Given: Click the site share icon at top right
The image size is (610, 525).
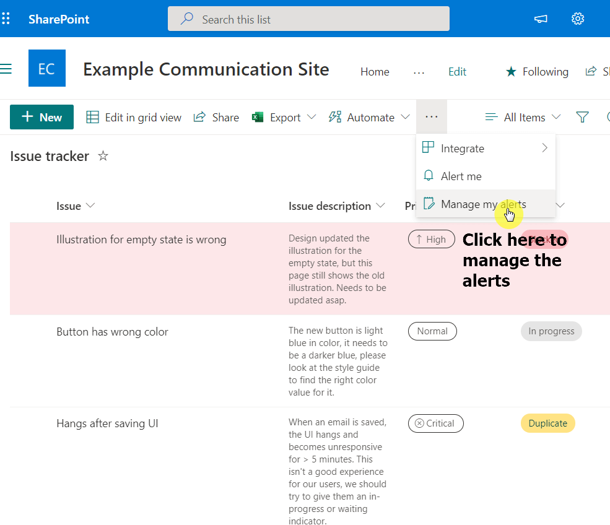Looking at the screenshot, I should point(591,71).
